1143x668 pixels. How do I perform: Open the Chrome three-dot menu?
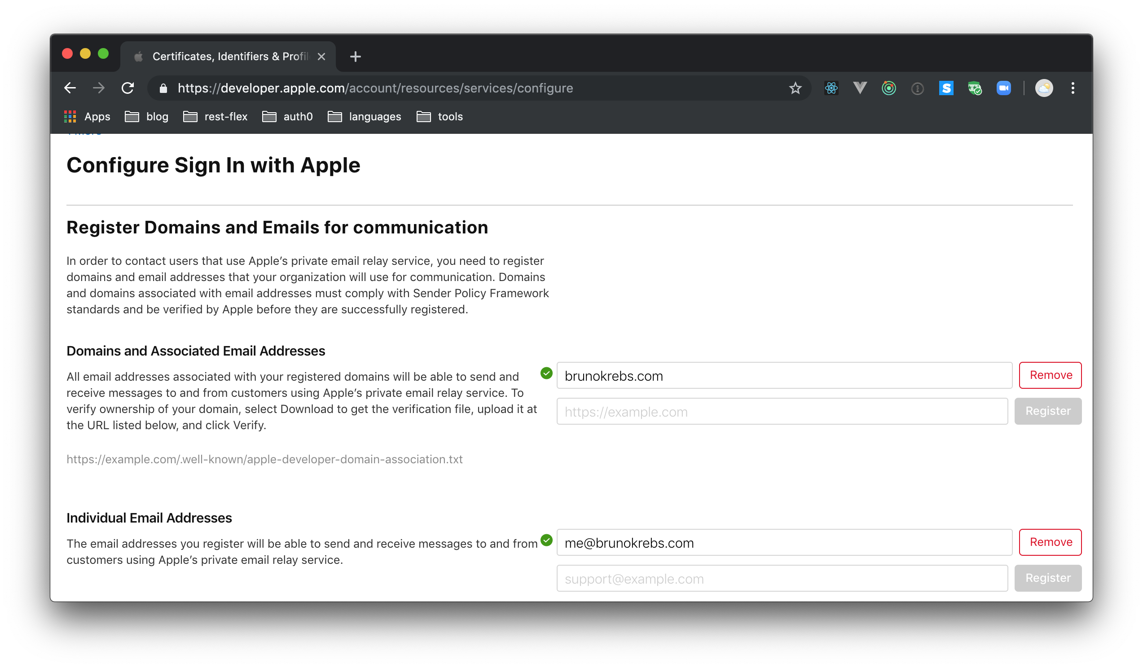coord(1073,88)
